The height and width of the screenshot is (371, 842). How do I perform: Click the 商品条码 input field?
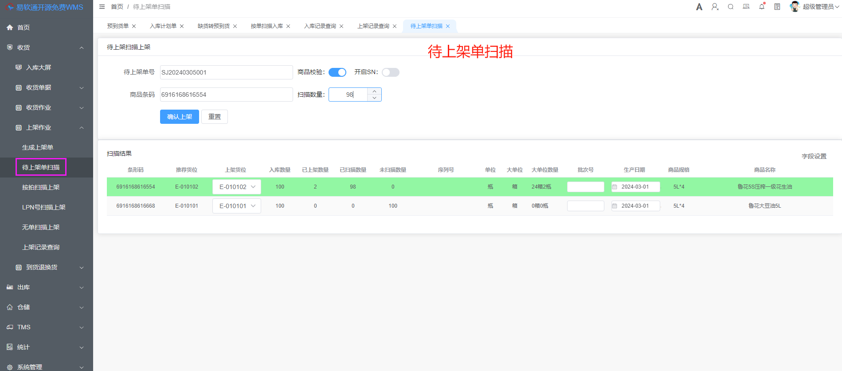click(227, 95)
